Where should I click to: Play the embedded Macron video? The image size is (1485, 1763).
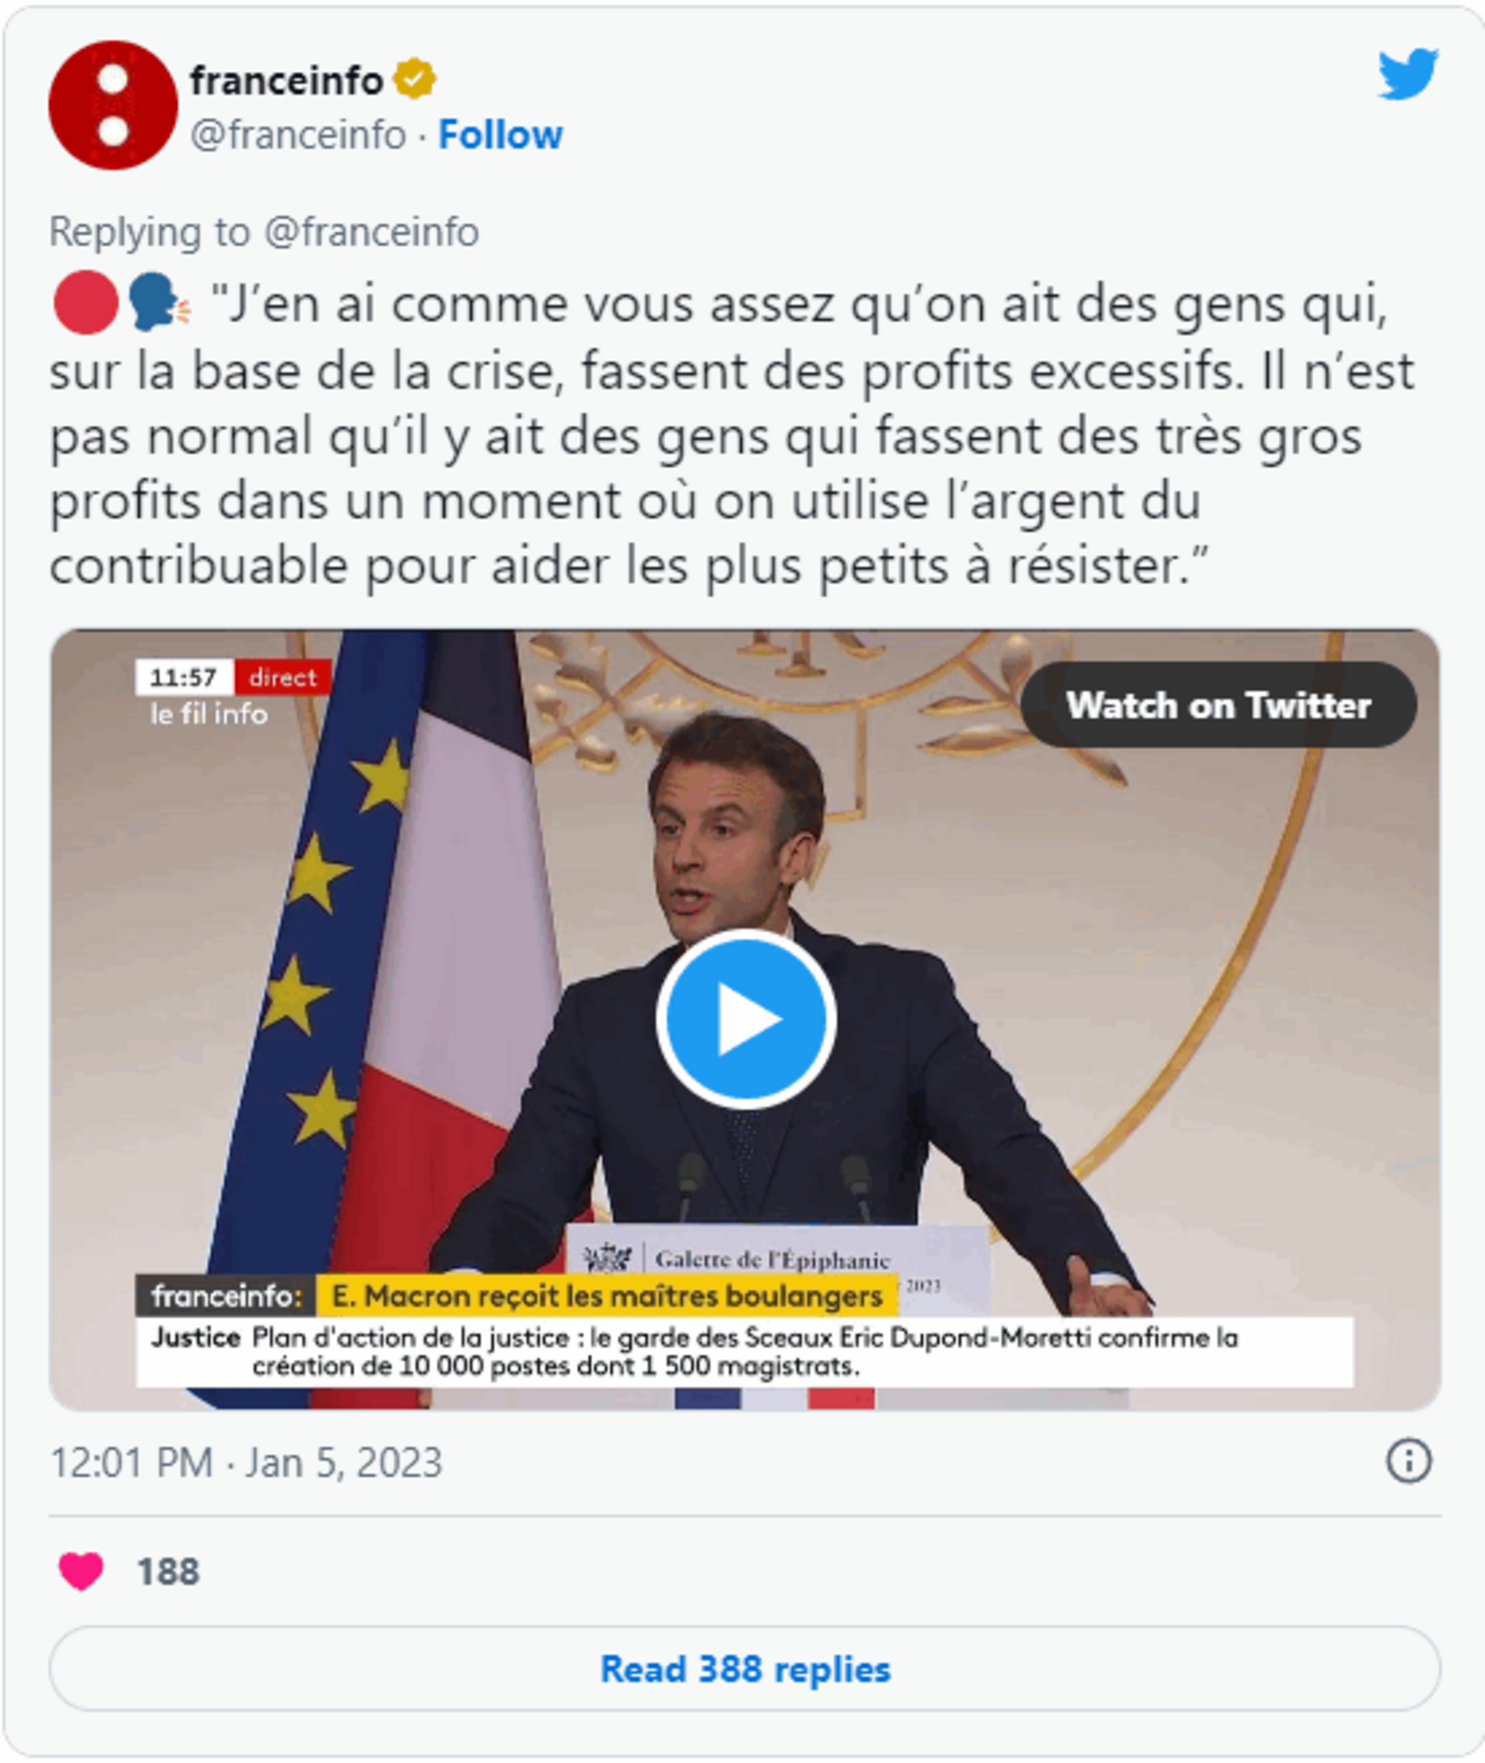(x=746, y=1019)
